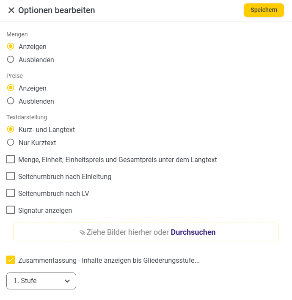Click the image upload drop zone

[x=146, y=232]
